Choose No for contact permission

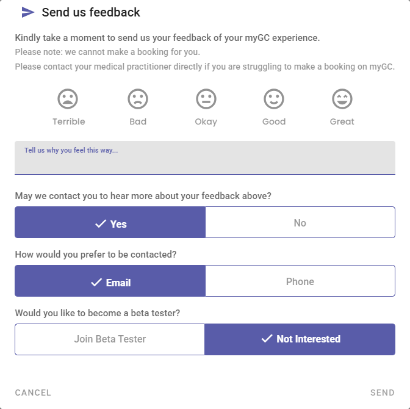click(300, 223)
